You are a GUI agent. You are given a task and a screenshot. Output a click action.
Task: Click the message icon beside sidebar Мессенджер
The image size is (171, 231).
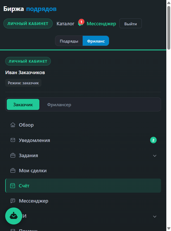click(13, 201)
